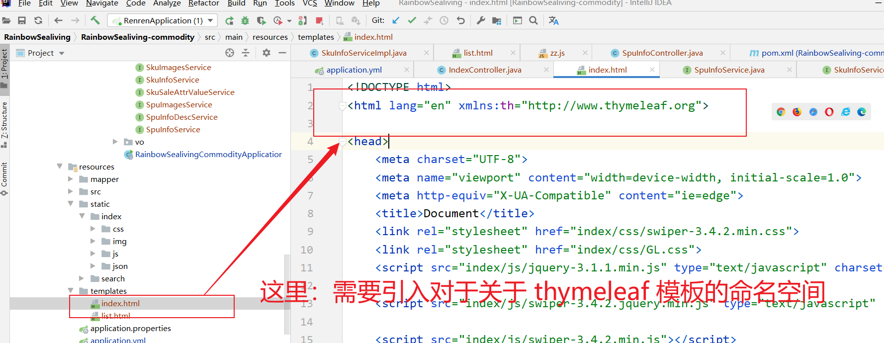The width and height of the screenshot is (884, 343).
Task: Switch to SkuInfoServiceImpl.java tab
Action: click(x=364, y=53)
